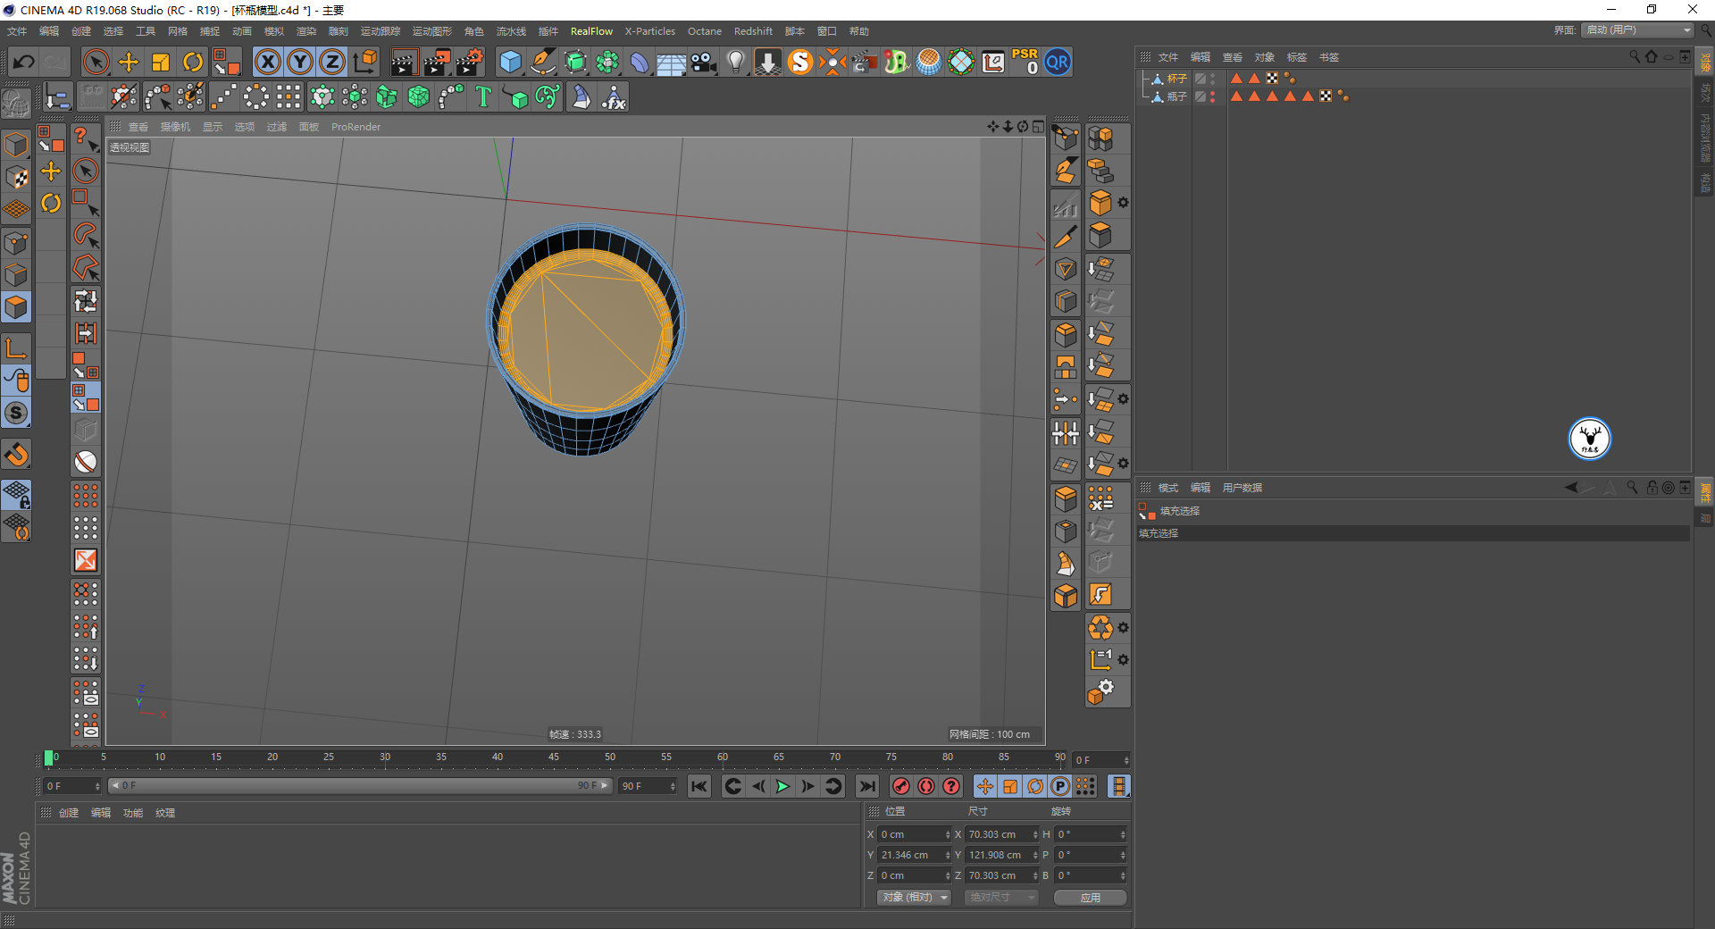The width and height of the screenshot is (1715, 929).
Task: Click the blue QR plugin icon
Action: coord(1058,62)
